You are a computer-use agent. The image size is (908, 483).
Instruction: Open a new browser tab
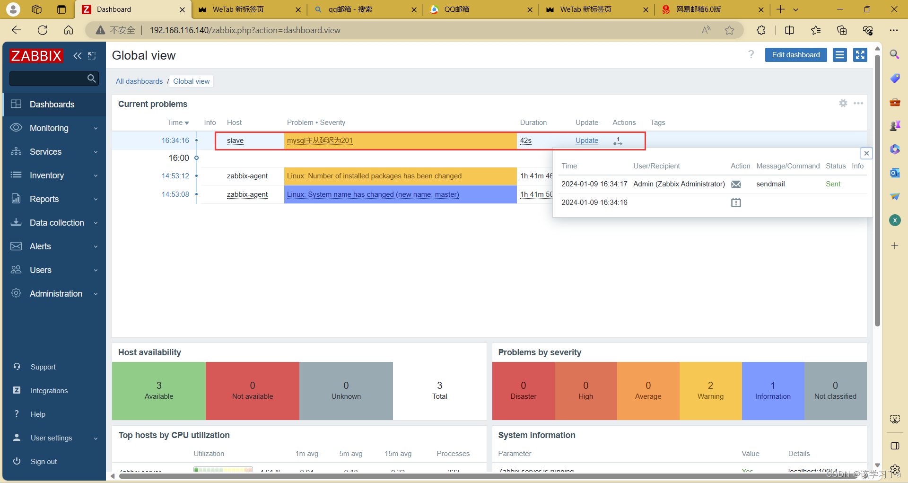pos(781,9)
